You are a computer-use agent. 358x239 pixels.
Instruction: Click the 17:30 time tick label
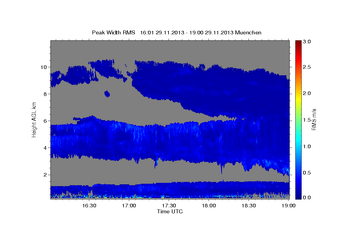click(169, 206)
